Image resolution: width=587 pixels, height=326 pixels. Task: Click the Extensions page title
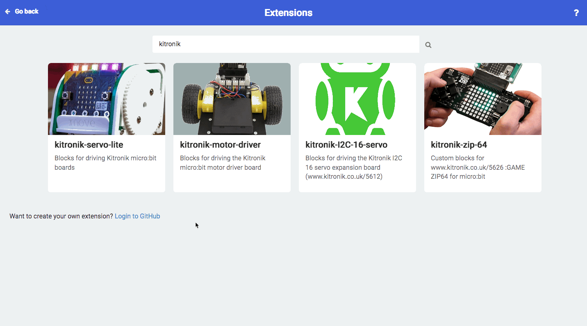pos(288,13)
